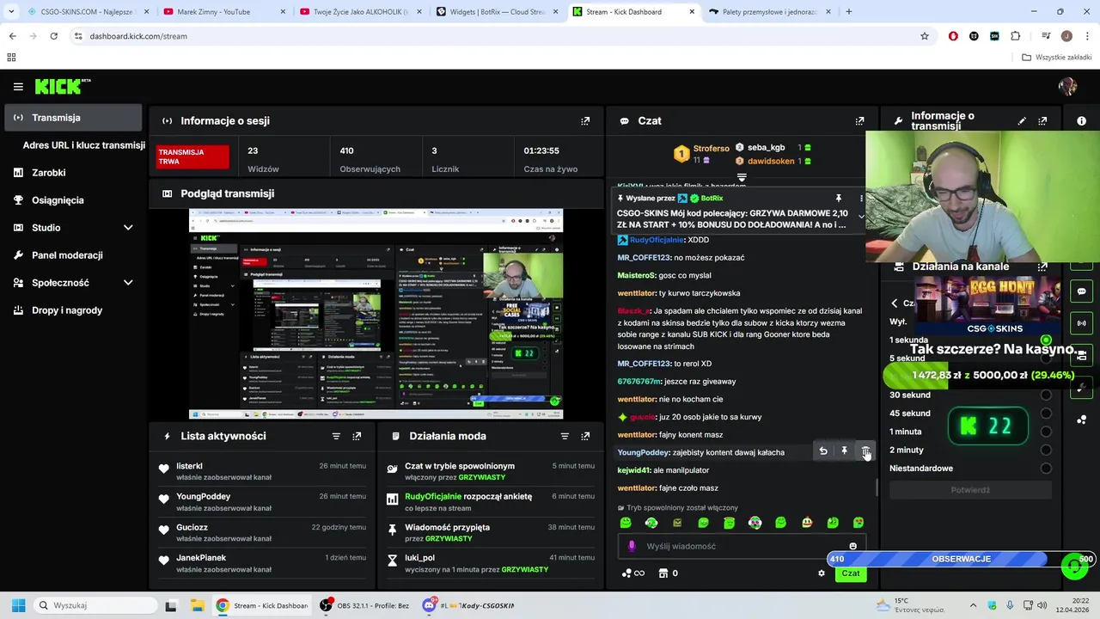Click stream preview thumbnail
Image resolution: width=1100 pixels, height=619 pixels.
(376, 314)
